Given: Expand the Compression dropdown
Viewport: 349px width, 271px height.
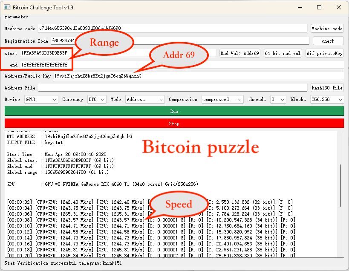Looking at the screenshot, I should coord(222,99).
